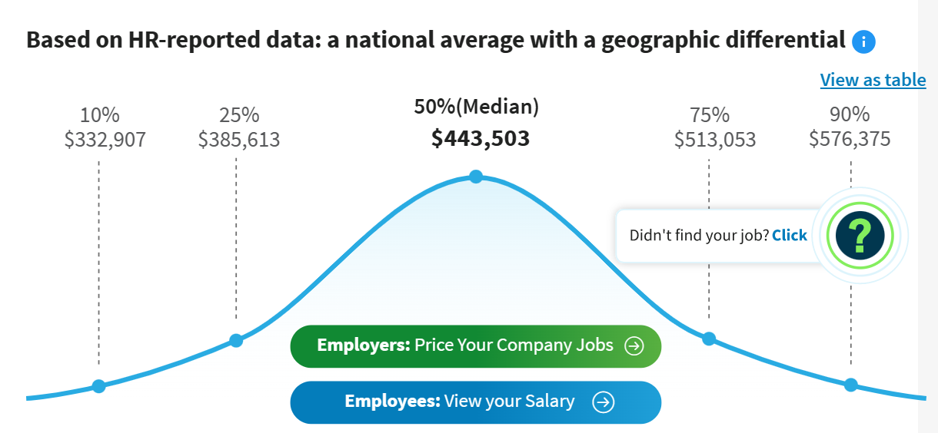Click the blue info icon beside heading
Screen dimensions: 938x433
click(x=863, y=41)
